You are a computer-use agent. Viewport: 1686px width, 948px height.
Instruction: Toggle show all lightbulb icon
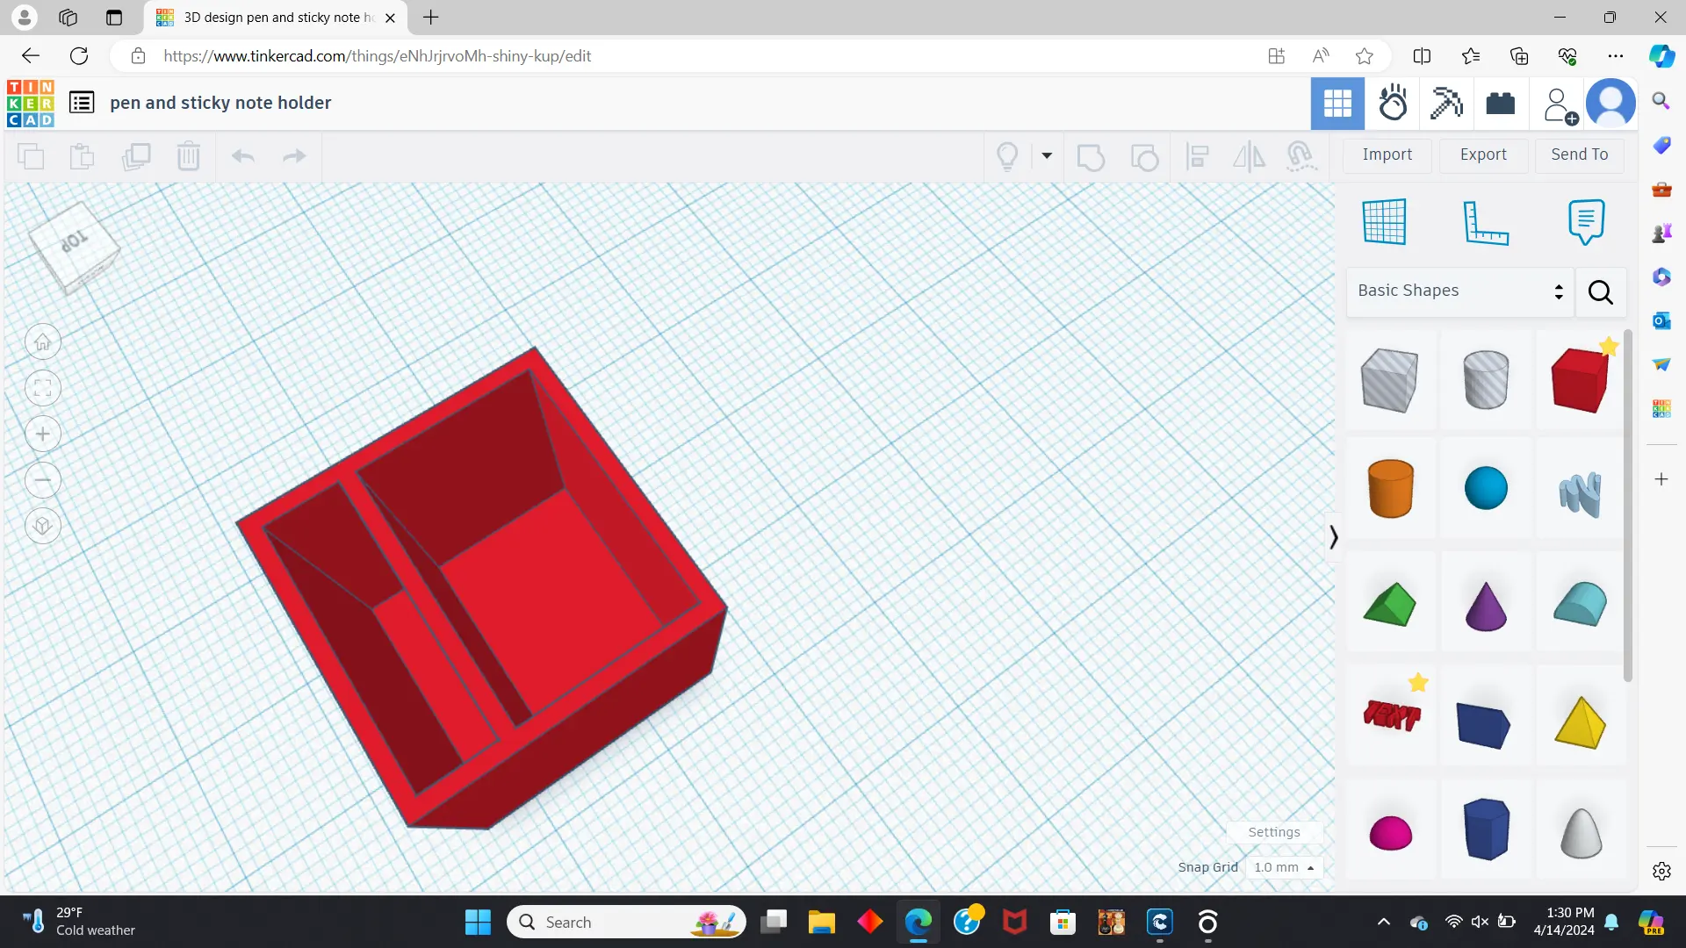(1007, 156)
